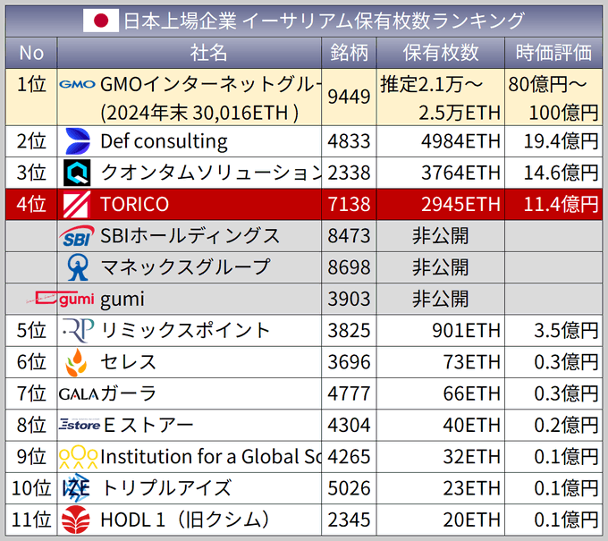The width and height of the screenshot is (608, 541).
Task: Click the Remixpoint RP logo
Action: point(78,331)
